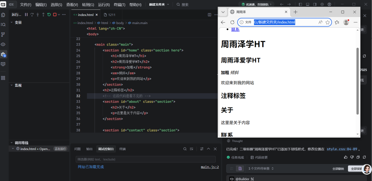Click the debug Step Into arrow
The height and width of the screenshot is (181, 372).
(38, 15)
